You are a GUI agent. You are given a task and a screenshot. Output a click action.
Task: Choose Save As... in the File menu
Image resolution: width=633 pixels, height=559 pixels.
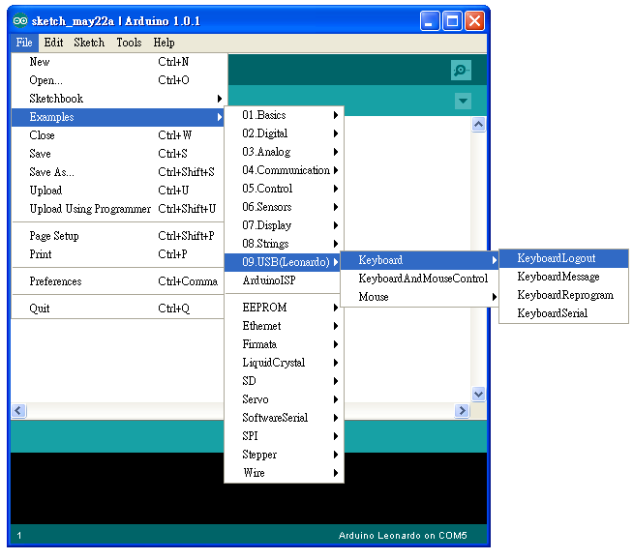coord(117,172)
